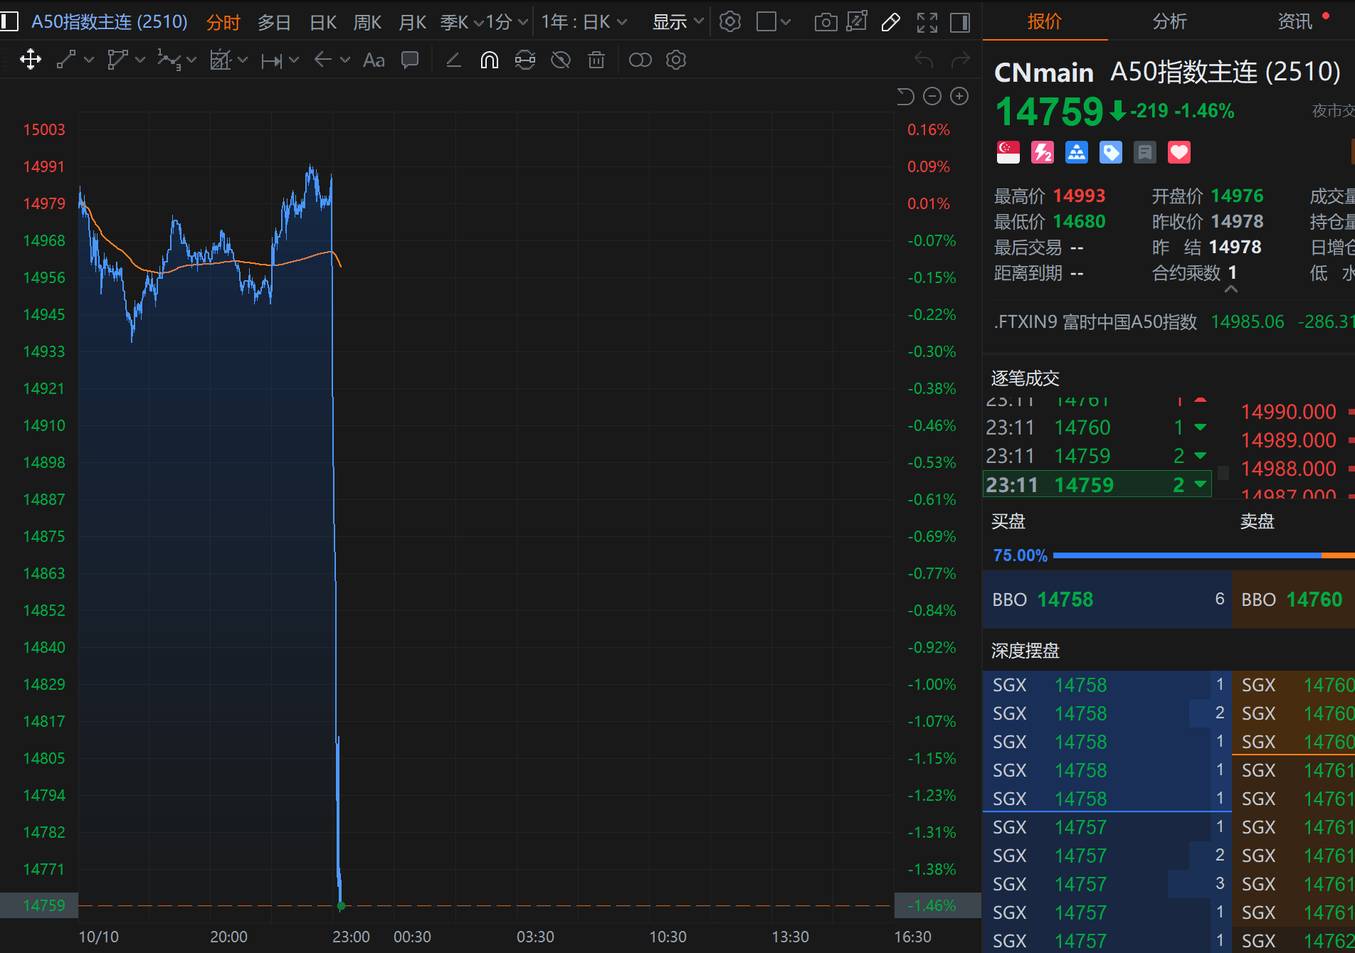The height and width of the screenshot is (953, 1355).
Task: Open the 显示 display dropdown
Action: (677, 23)
